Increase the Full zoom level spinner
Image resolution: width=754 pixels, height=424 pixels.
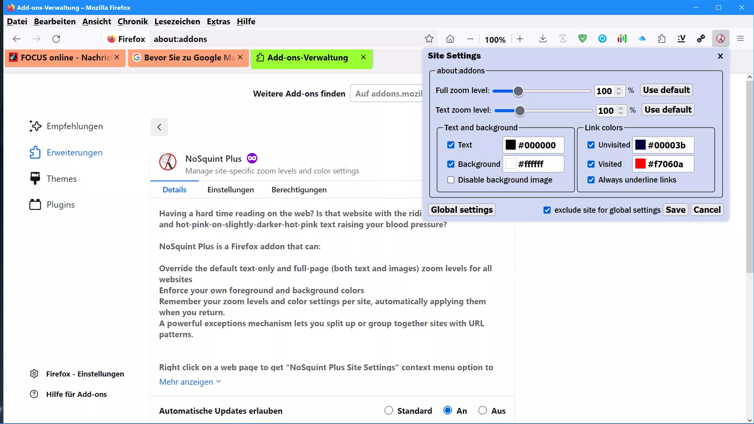point(619,88)
